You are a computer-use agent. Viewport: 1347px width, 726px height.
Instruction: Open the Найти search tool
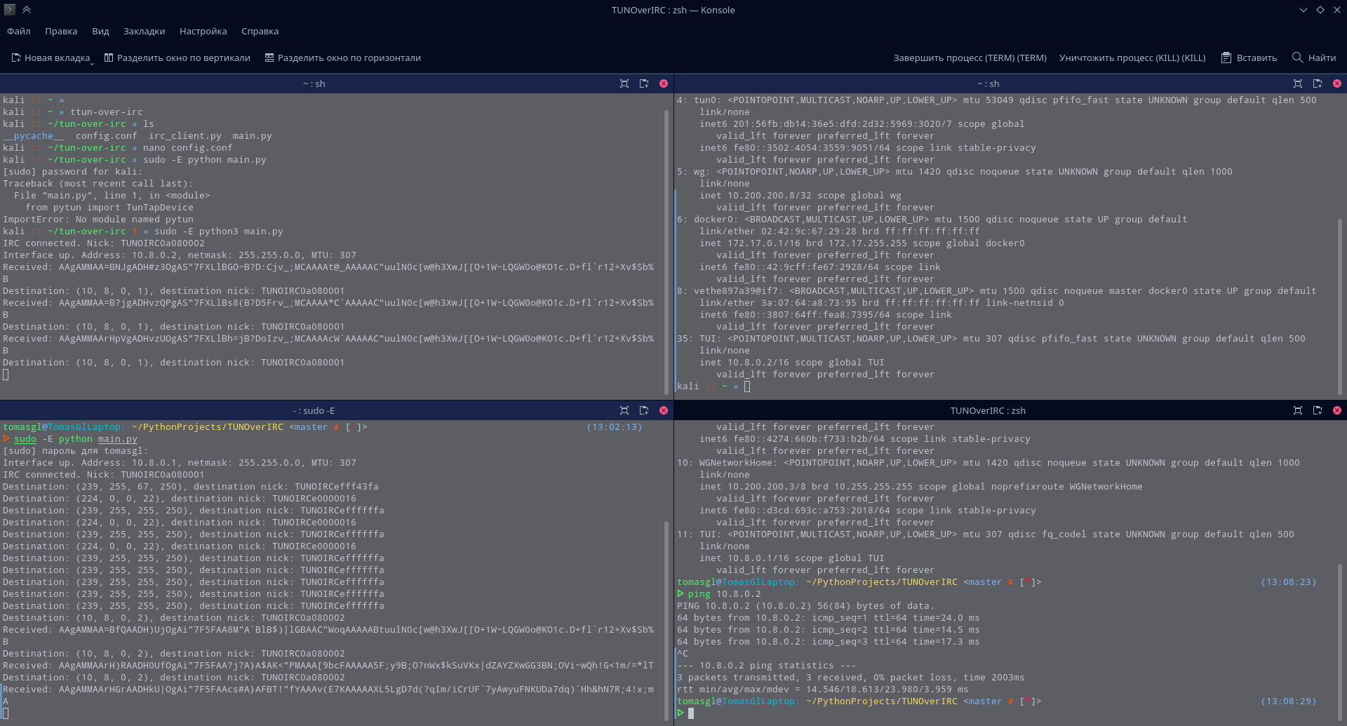(1314, 58)
